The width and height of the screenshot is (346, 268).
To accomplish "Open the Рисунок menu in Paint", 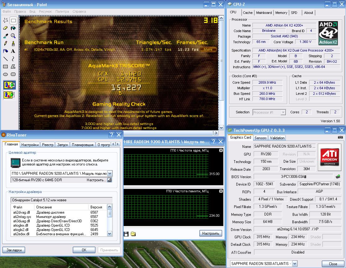I will [x=45, y=11].
